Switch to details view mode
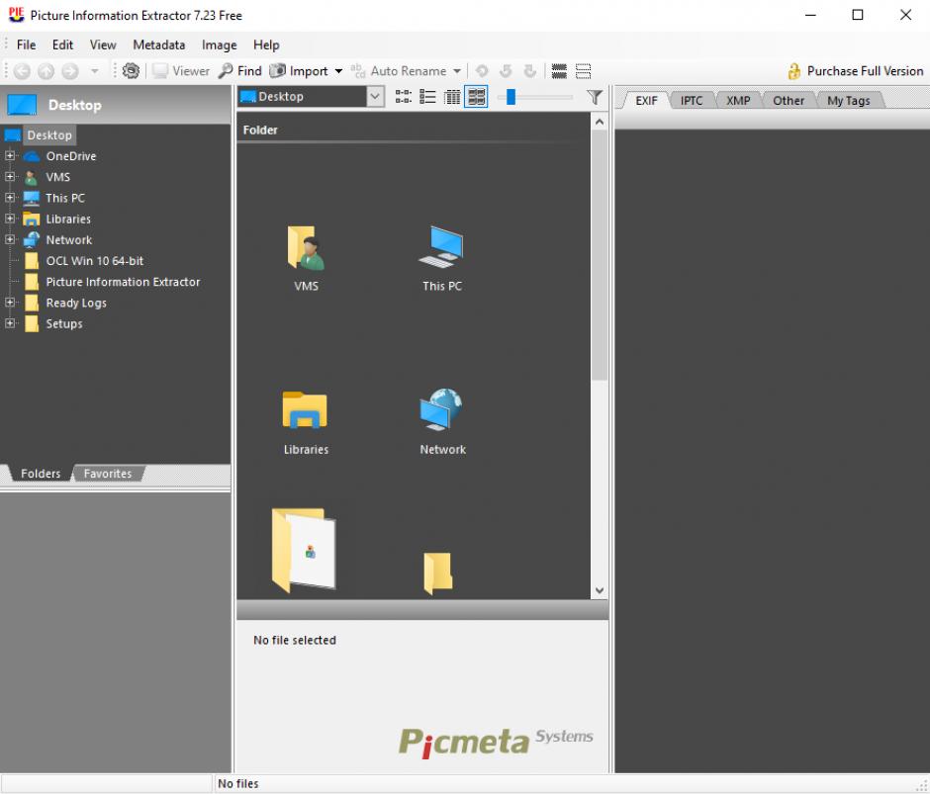 (x=452, y=97)
